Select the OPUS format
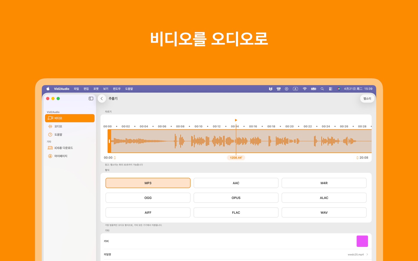Viewport: 418px width, 261px height. 236,198
